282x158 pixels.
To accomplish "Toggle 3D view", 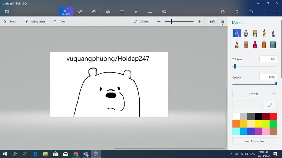I will 141,21.
